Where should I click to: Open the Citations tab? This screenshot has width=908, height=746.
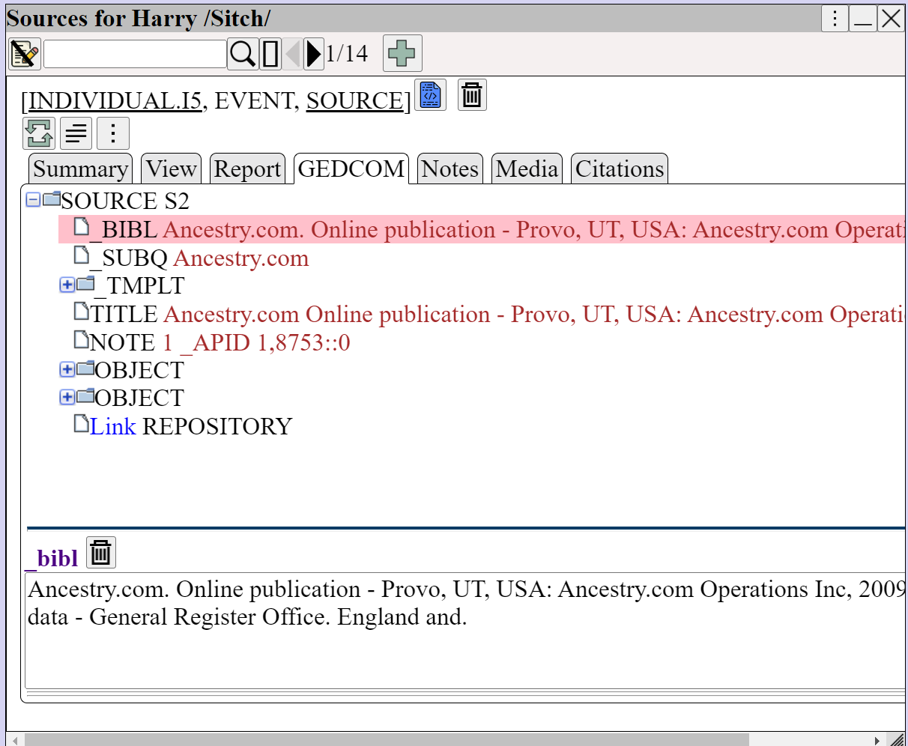(620, 169)
